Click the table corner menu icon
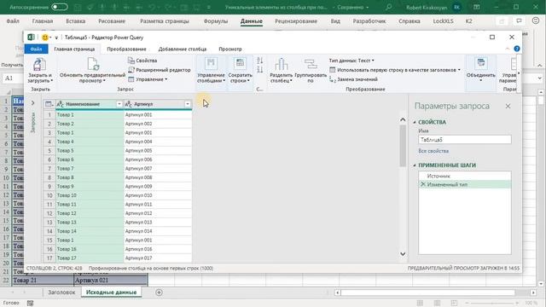The width and height of the screenshot is (546, 307). [x=49, y=104]
